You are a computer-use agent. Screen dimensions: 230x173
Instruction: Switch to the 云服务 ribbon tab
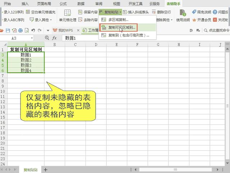coord(155,4)
